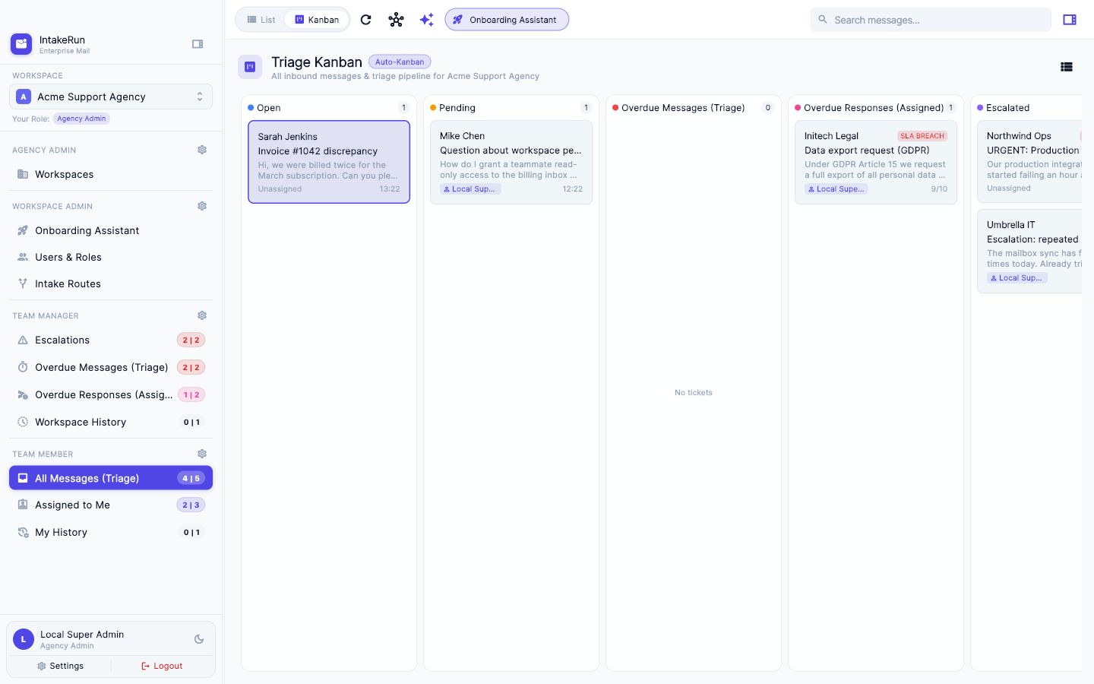The width and height of the screenshot is (1094, 684).
Task: Switch to Kanban view
Action: [317, 20]
